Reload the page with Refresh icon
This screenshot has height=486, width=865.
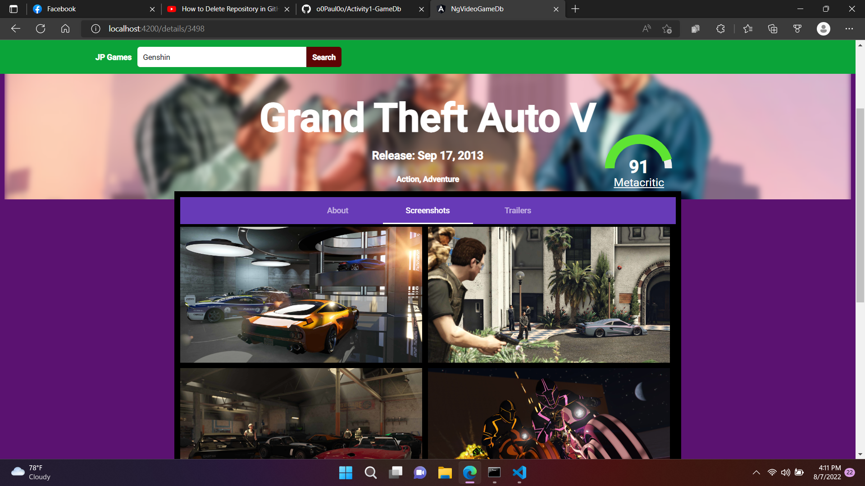pos(41,29)
